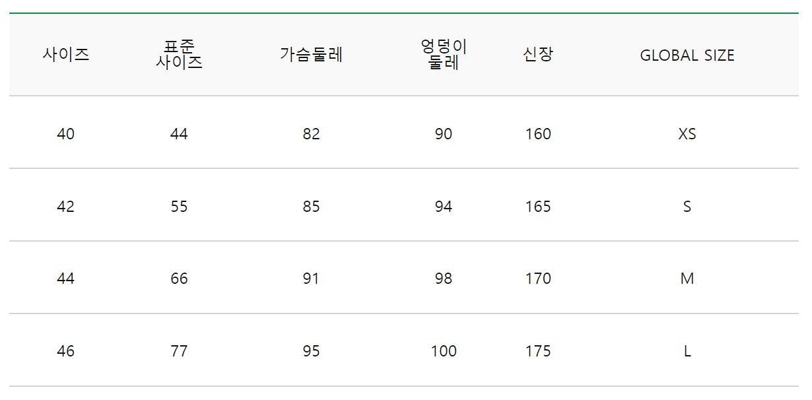Select size 46 in last row

click(x=66, y=351)
